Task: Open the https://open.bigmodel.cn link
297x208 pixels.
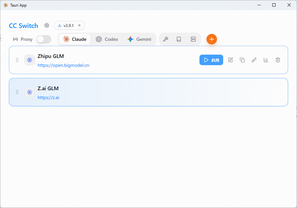Action: [x=63, y=65]
